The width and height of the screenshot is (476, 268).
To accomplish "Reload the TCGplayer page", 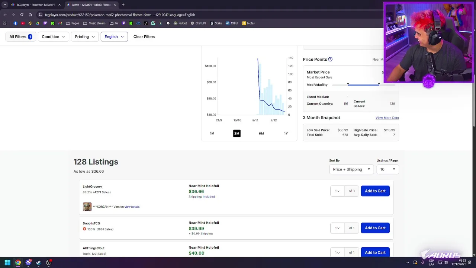I will click(x=22, y=15).
